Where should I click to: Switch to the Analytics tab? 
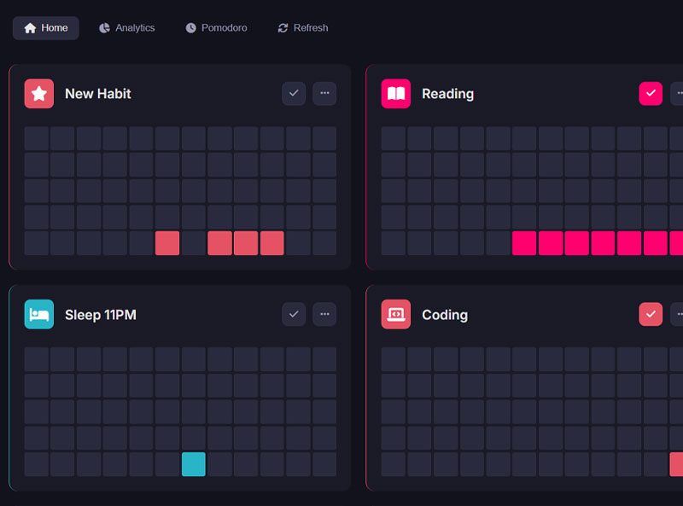[126, 28]
